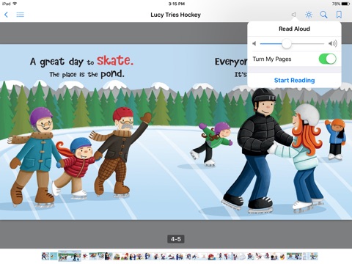Tap the high volume speaker icon in Read Aloud
352x264 pixels.
[333, 43]
